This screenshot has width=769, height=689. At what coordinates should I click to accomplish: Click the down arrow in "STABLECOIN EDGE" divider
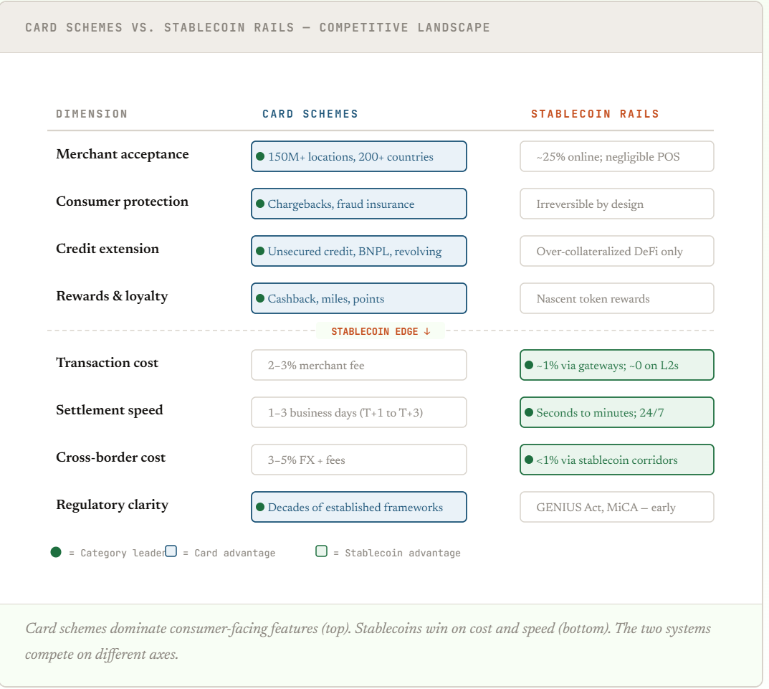coord(427,332)
